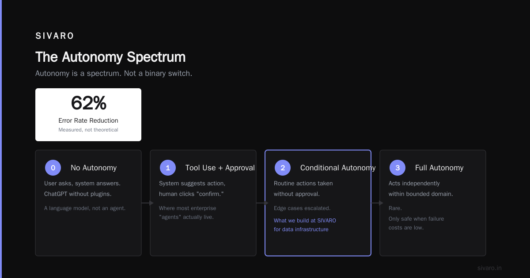Screen dimensions: 530x278
Task: Click the level 1 number badge
Action: pyautogui.click(x=168, y=168)
